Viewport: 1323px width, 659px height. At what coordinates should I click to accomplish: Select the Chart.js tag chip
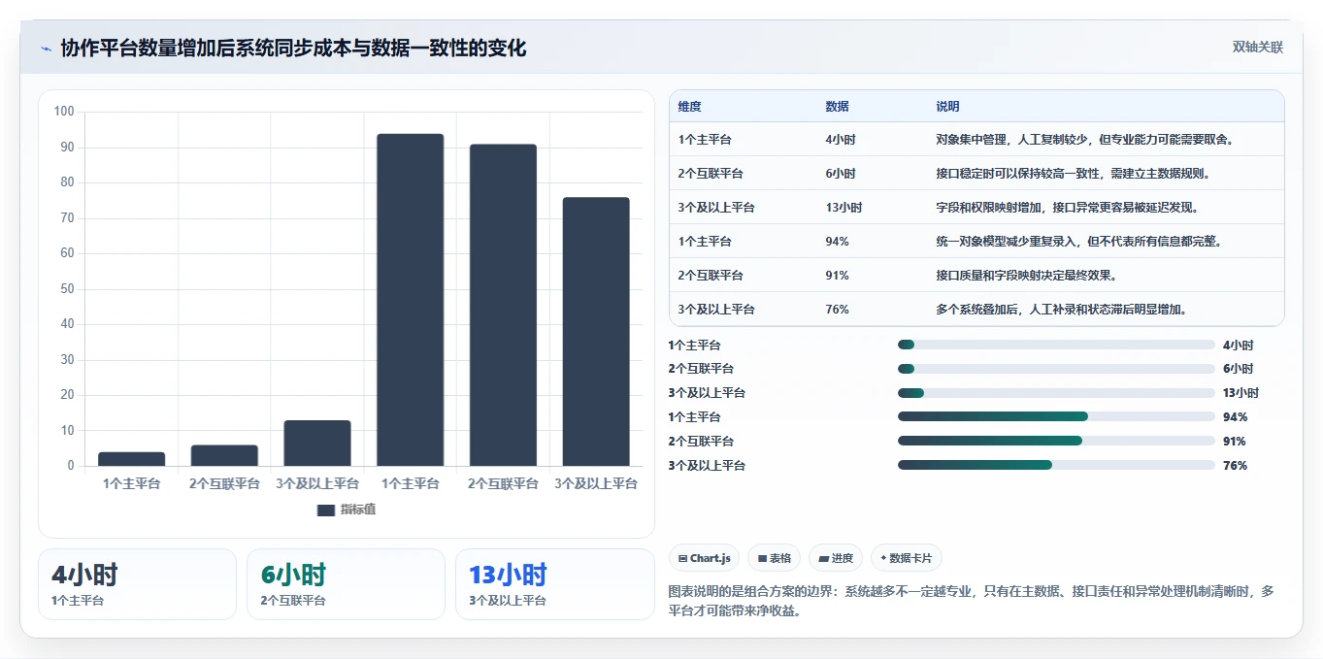click(704, 558)
